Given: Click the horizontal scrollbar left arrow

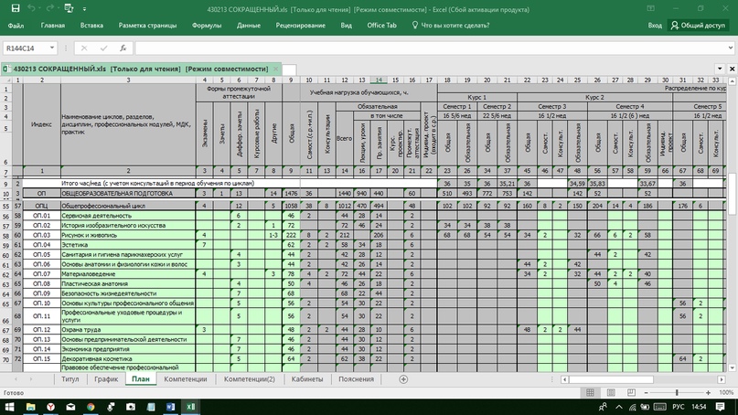Looking at the screenshot, I should pos(564,379).
